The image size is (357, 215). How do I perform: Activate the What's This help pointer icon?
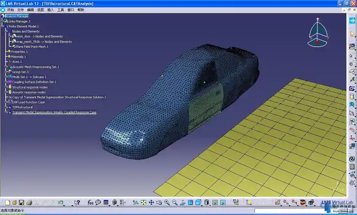pos(78,202)
